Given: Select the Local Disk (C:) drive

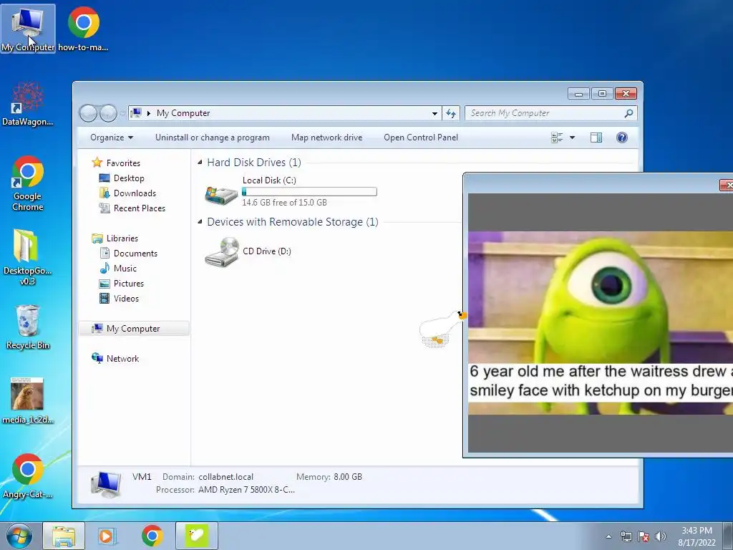Looking at the screenshot, I should pos(291,191).
